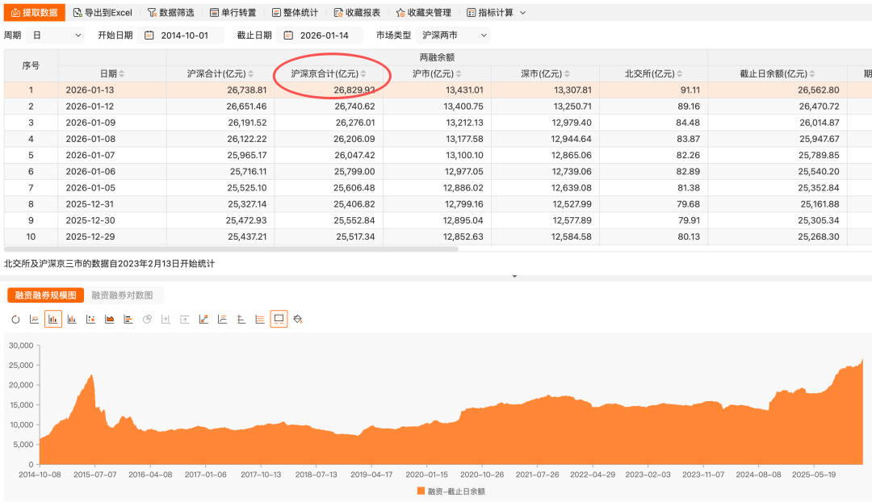
Task: Select the highlighted bar chart type icon
Action: point(52,319)
